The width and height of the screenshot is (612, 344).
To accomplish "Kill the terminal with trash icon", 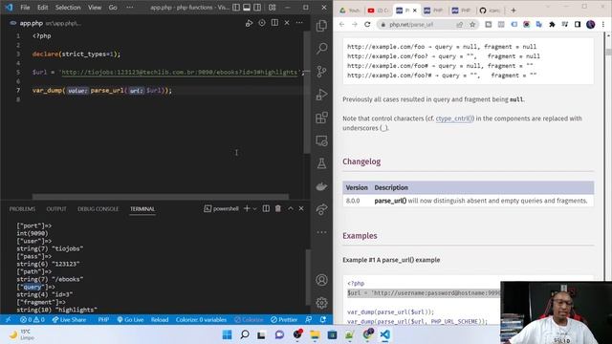I will 278,208.
